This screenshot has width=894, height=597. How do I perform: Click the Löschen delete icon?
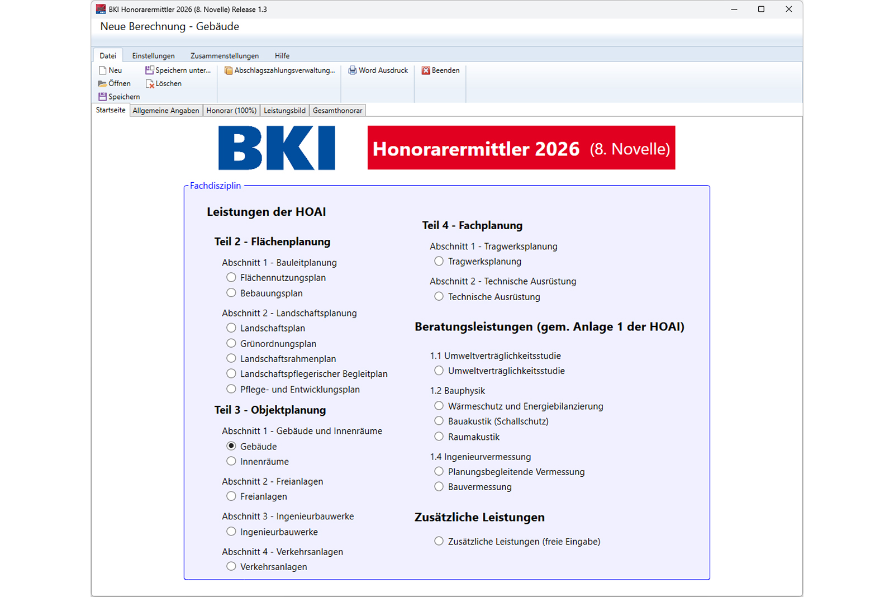150,84
